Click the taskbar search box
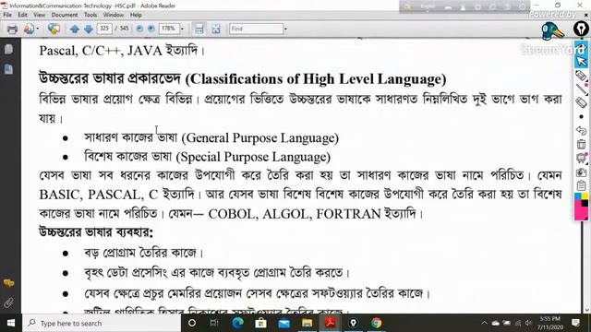 [x=102, y=323]
